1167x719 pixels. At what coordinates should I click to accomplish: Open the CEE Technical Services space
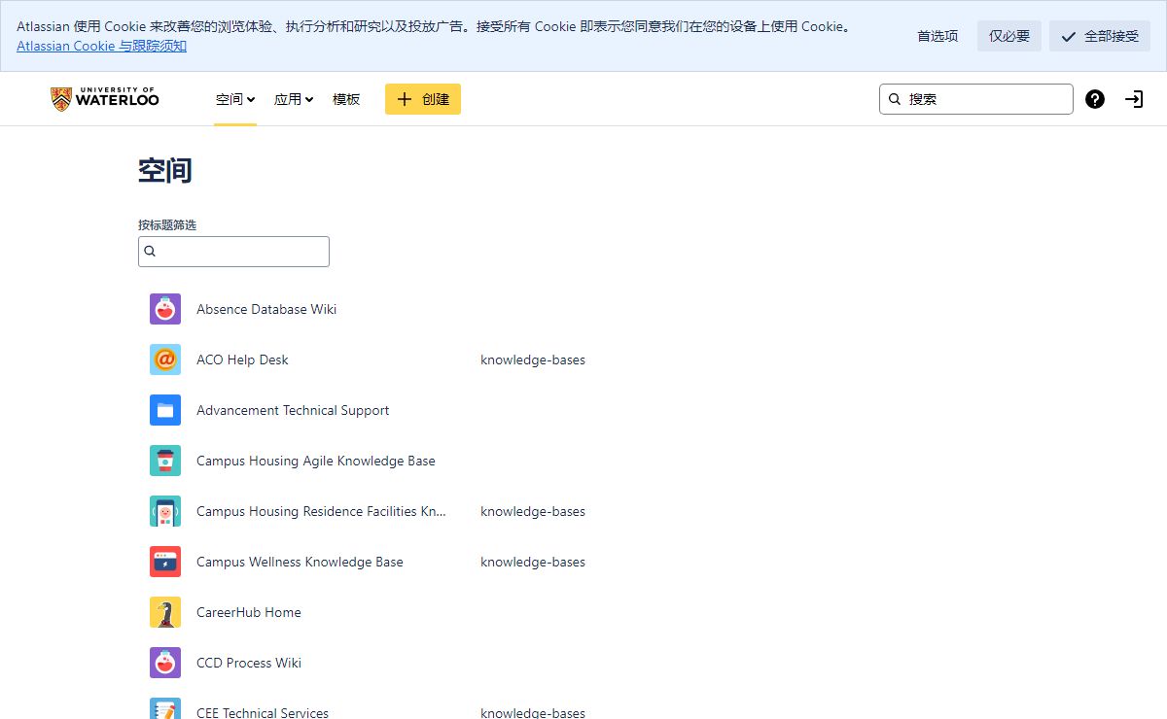[x=263, y=712]
